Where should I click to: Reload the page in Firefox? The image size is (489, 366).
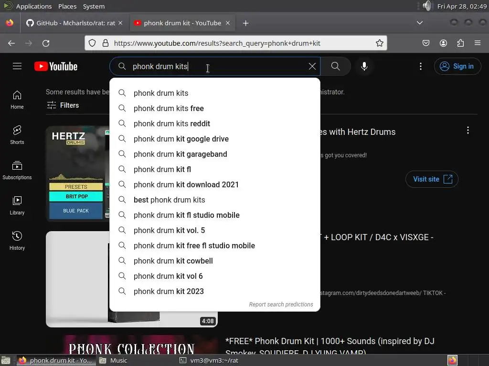(46, 43)
